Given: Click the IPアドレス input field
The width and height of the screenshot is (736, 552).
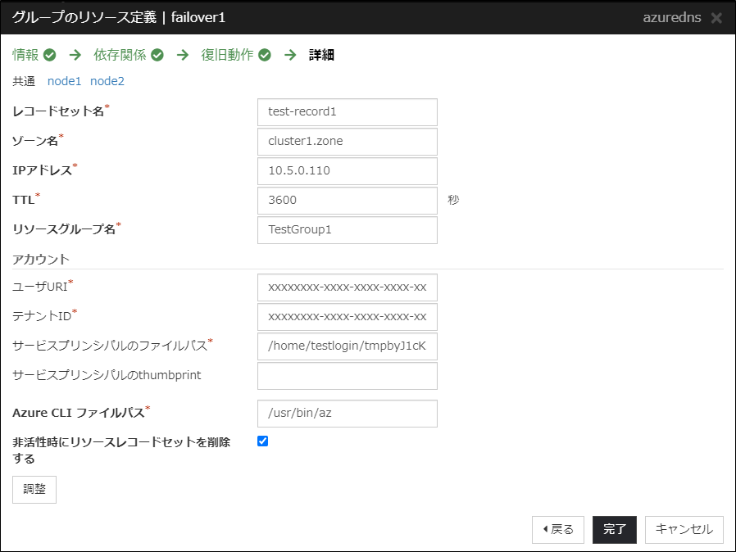Looking at the screenshot, I should tap(347, 170).
